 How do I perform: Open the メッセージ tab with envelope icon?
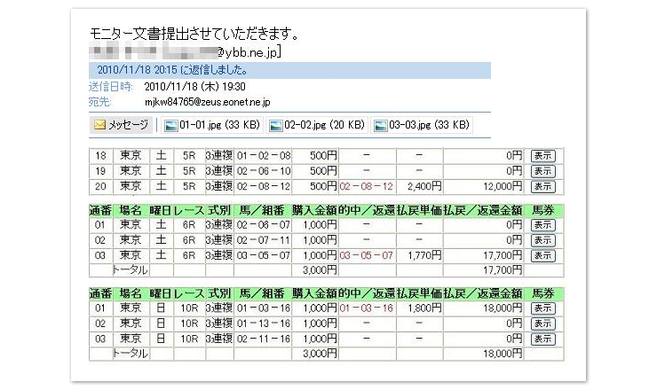tap(122, 125)
